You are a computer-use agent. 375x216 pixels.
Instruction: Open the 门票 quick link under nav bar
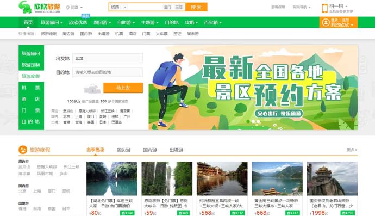point(146,34)
